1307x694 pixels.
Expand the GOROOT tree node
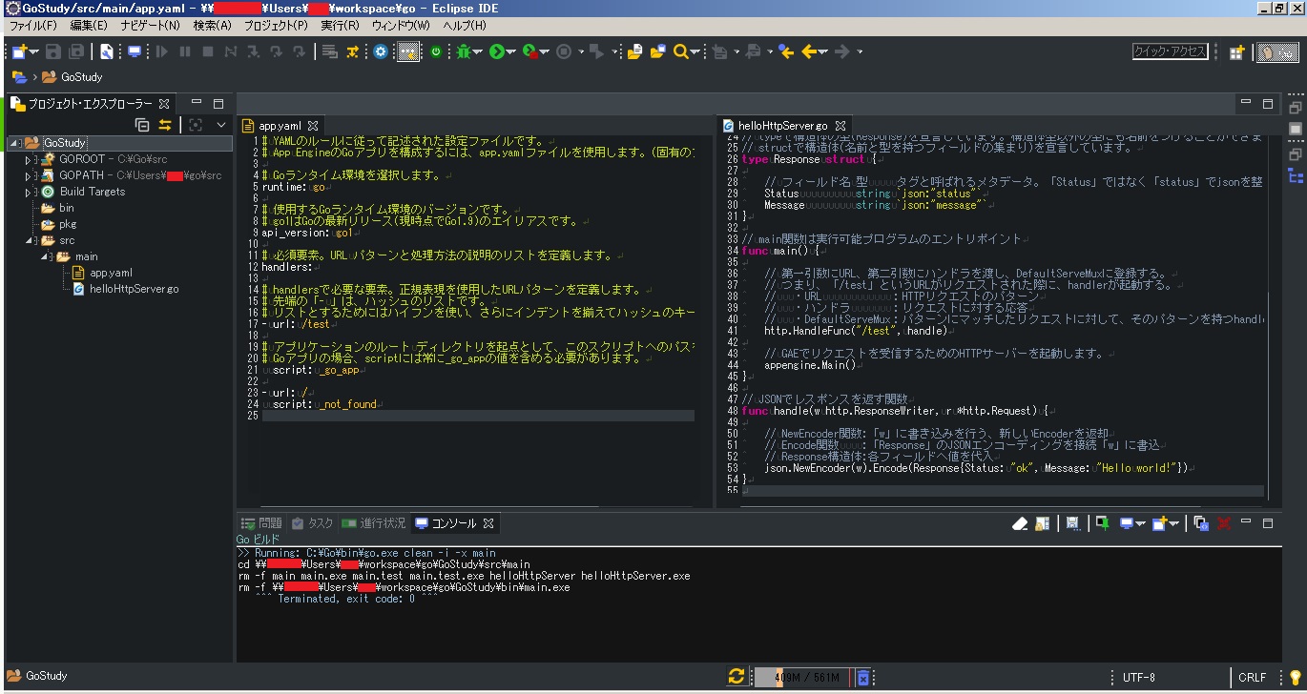(28, 159)
